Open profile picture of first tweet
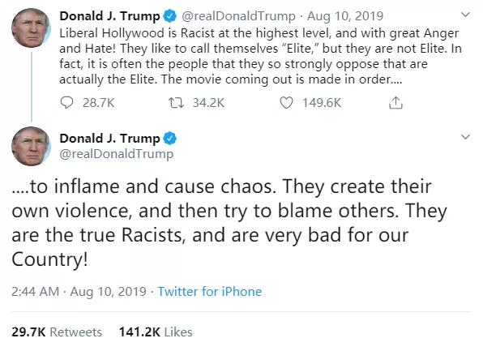Screen dimensions: 483x351 pos(31,28)
